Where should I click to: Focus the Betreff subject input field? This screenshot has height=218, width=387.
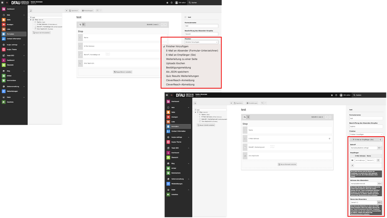(364, 148)
